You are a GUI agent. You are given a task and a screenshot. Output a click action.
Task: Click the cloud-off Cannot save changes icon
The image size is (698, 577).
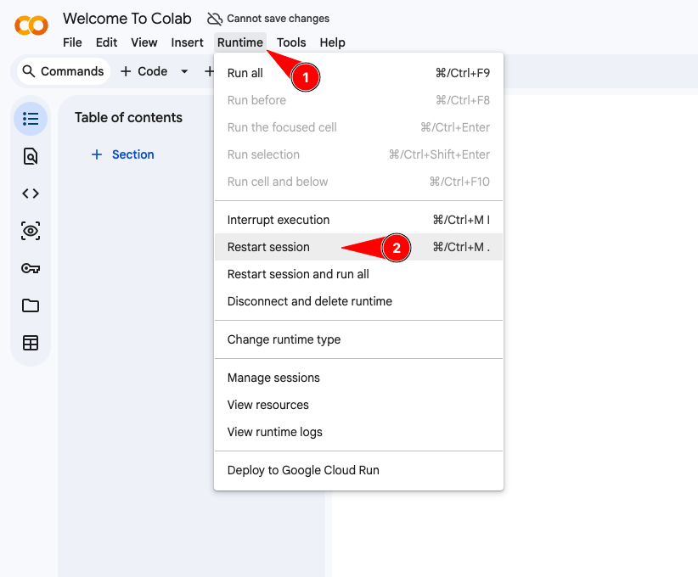coord(215,19)
